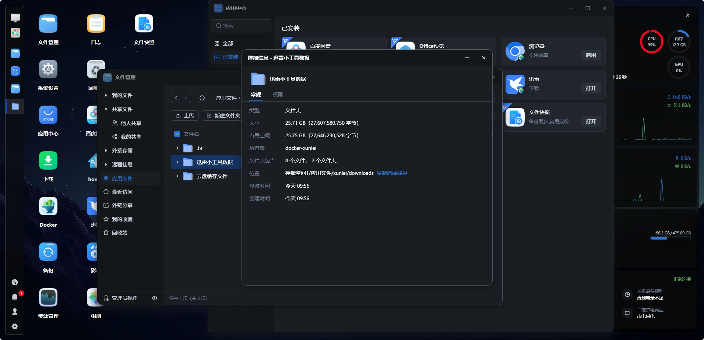Expand the 外接存储 tree node
The image size is (704, 340).
tap(106, 150)
